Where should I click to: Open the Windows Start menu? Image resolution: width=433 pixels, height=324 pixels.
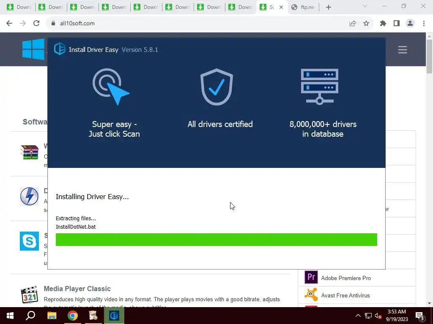pyautogui.click(x=10, y=316)
